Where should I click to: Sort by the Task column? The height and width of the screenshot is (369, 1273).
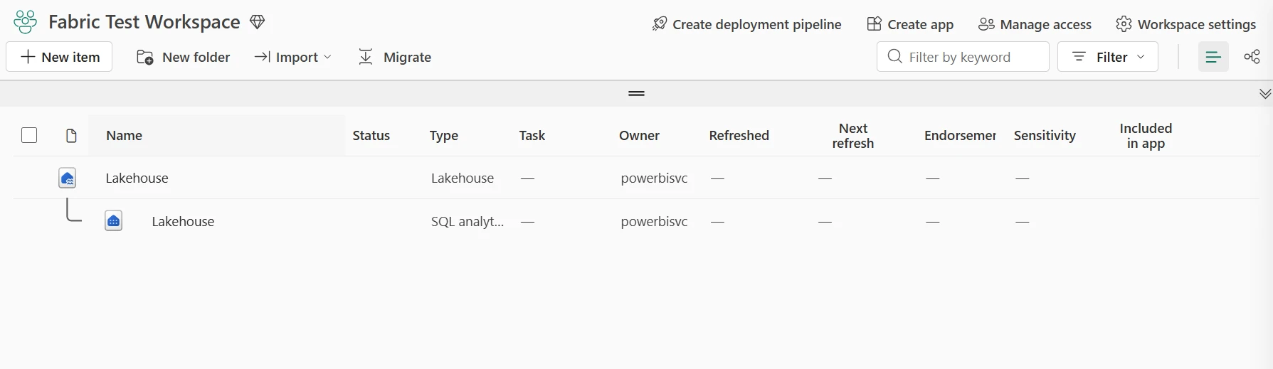pos(532,135)
